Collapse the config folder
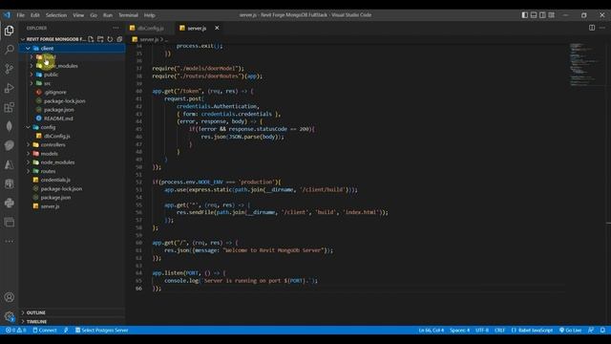 click(x=73, y=127)
